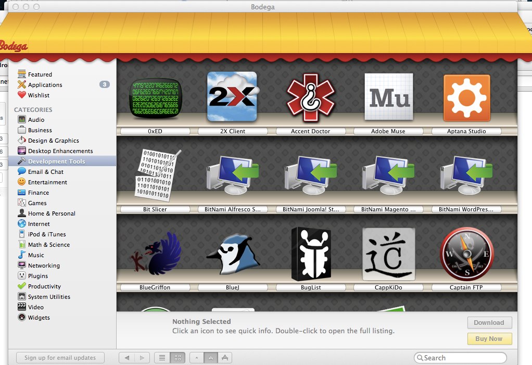This screenshot has height=365, width=532.
Task: Set small icon size
Action: coord(197,358)
